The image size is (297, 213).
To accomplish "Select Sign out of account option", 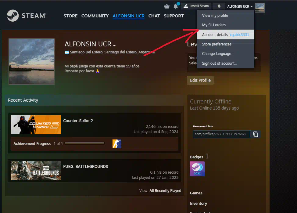I will [219, 63].
